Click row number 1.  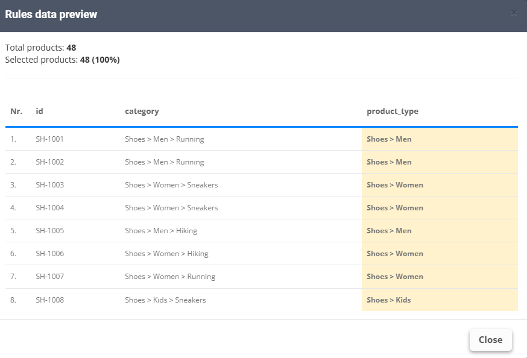[x=13, y=139]
